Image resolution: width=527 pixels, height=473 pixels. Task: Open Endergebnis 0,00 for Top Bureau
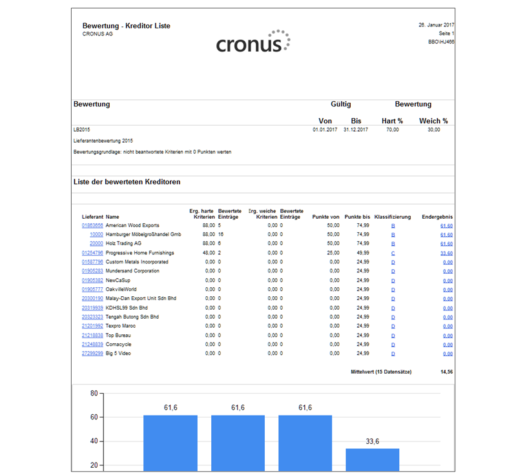click(448, 336)
